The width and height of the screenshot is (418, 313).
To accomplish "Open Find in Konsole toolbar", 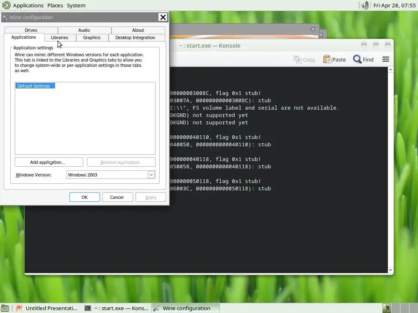I will click(x=363, y=60).
